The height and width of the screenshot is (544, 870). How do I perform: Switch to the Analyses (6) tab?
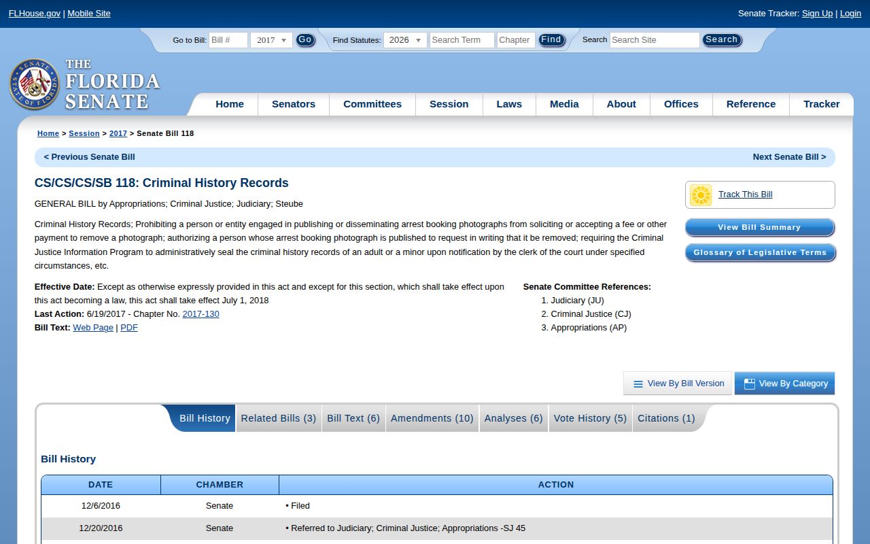pos(514,418)
